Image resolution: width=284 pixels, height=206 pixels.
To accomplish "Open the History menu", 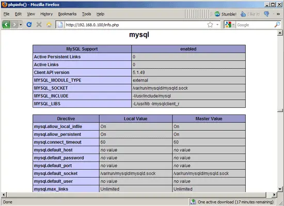I will pos(46,14).
